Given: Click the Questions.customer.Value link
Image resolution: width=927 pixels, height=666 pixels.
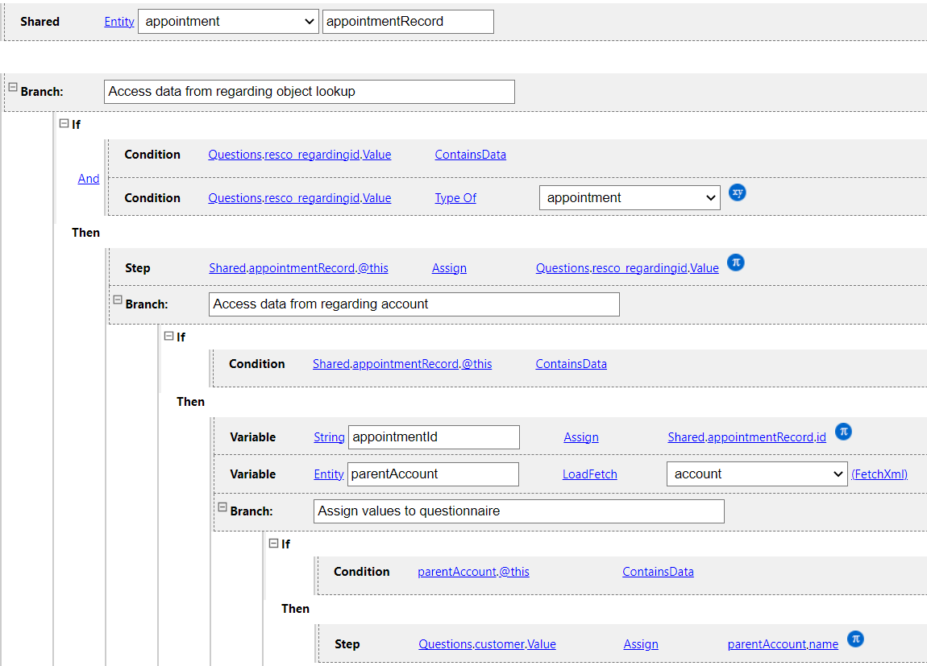Looking at the screenshot, I should coord(487,644).
